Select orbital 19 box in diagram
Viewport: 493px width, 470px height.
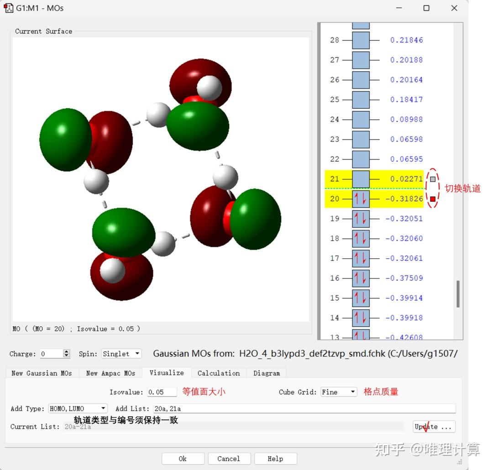361,219
